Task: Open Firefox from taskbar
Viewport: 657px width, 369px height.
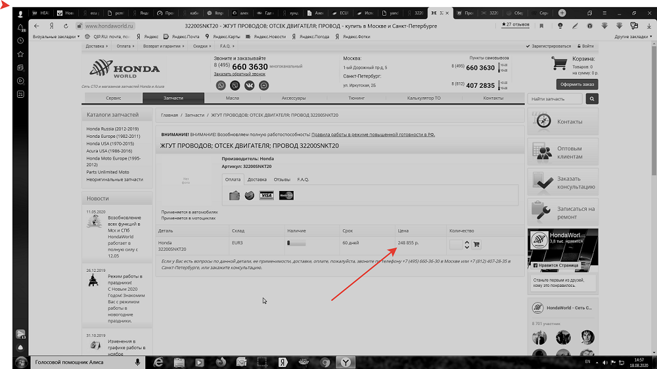Action: [221, 362]
